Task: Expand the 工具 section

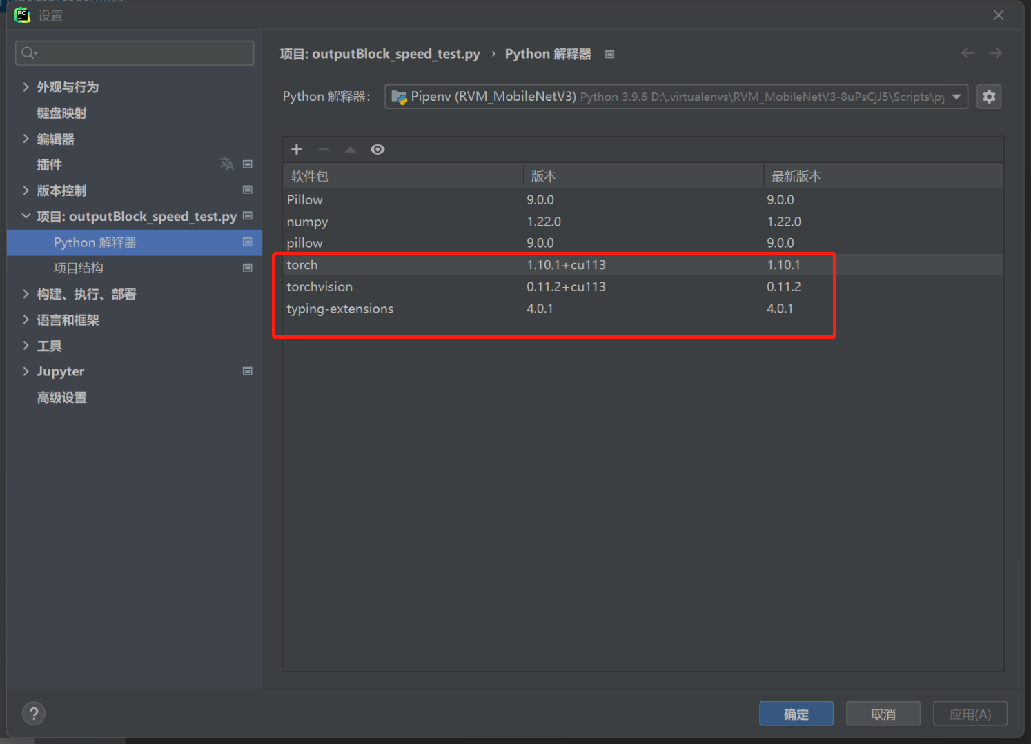Action: pos(26,346)
